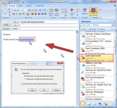The image size is (117, 108).
Task: Set low importance with the blue arrow
Action: tap(77, 15)
